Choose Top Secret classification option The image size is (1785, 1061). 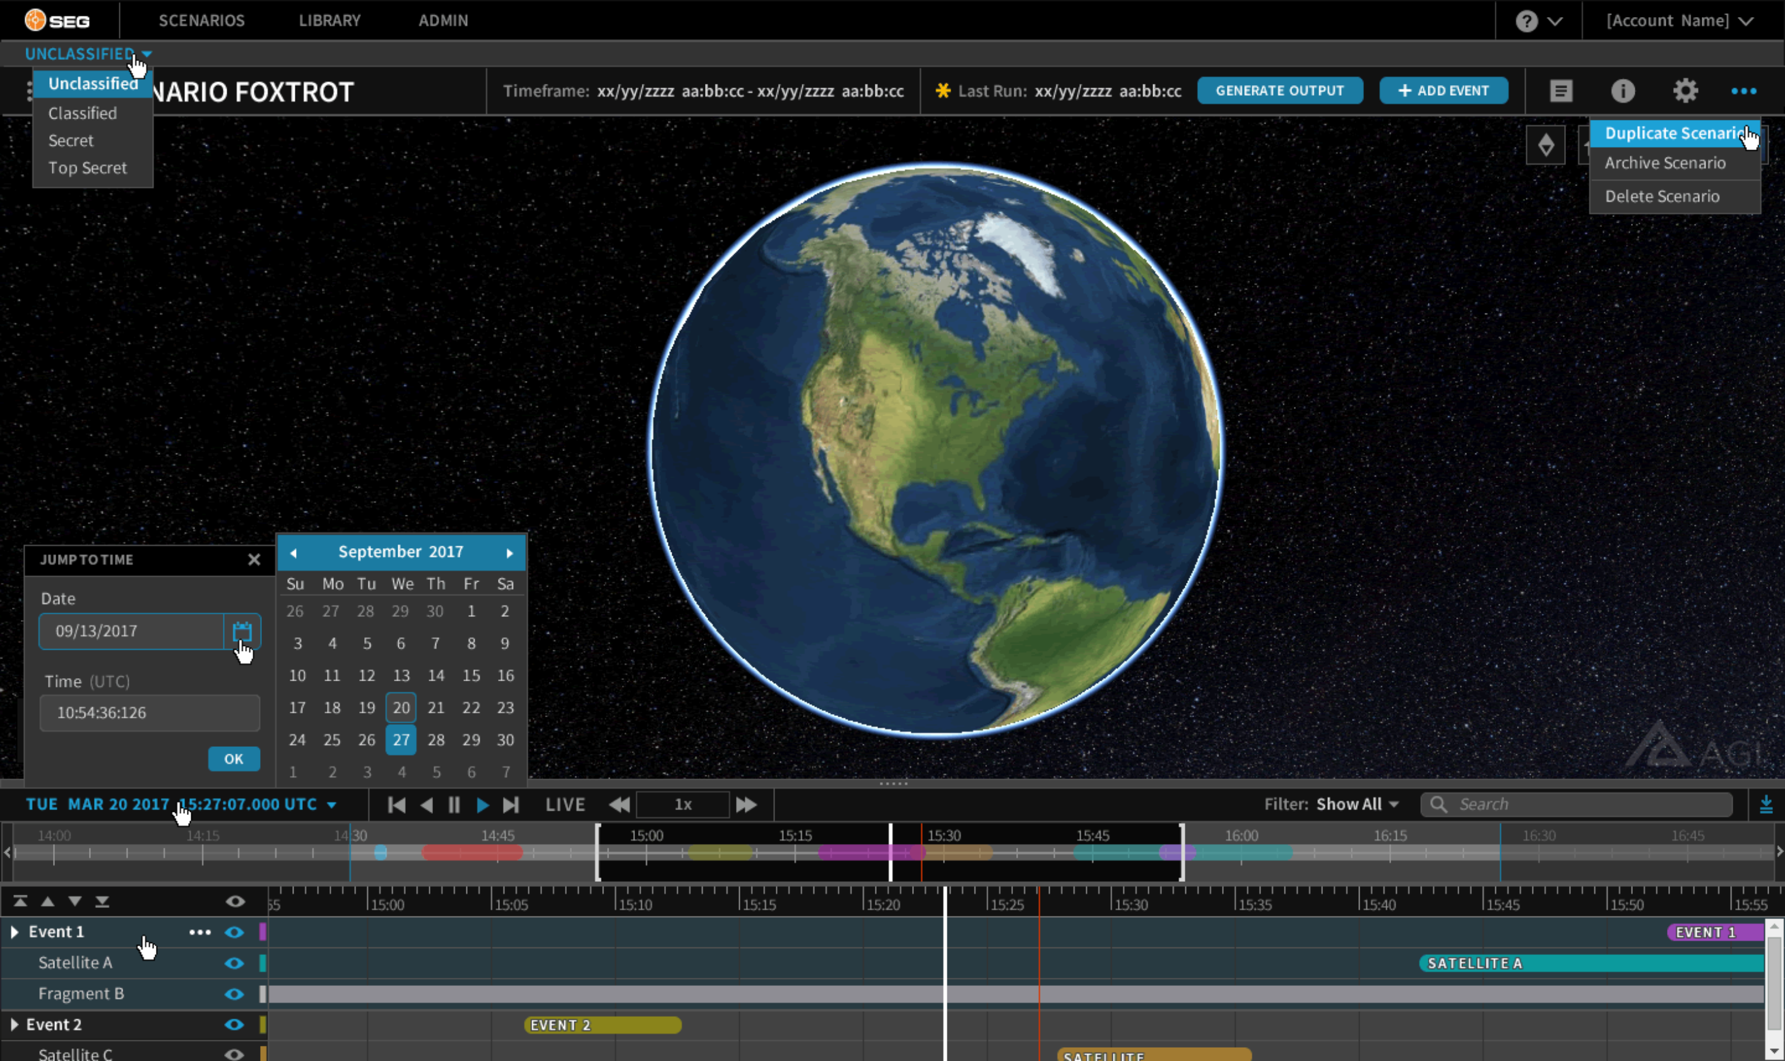[87, 168]
